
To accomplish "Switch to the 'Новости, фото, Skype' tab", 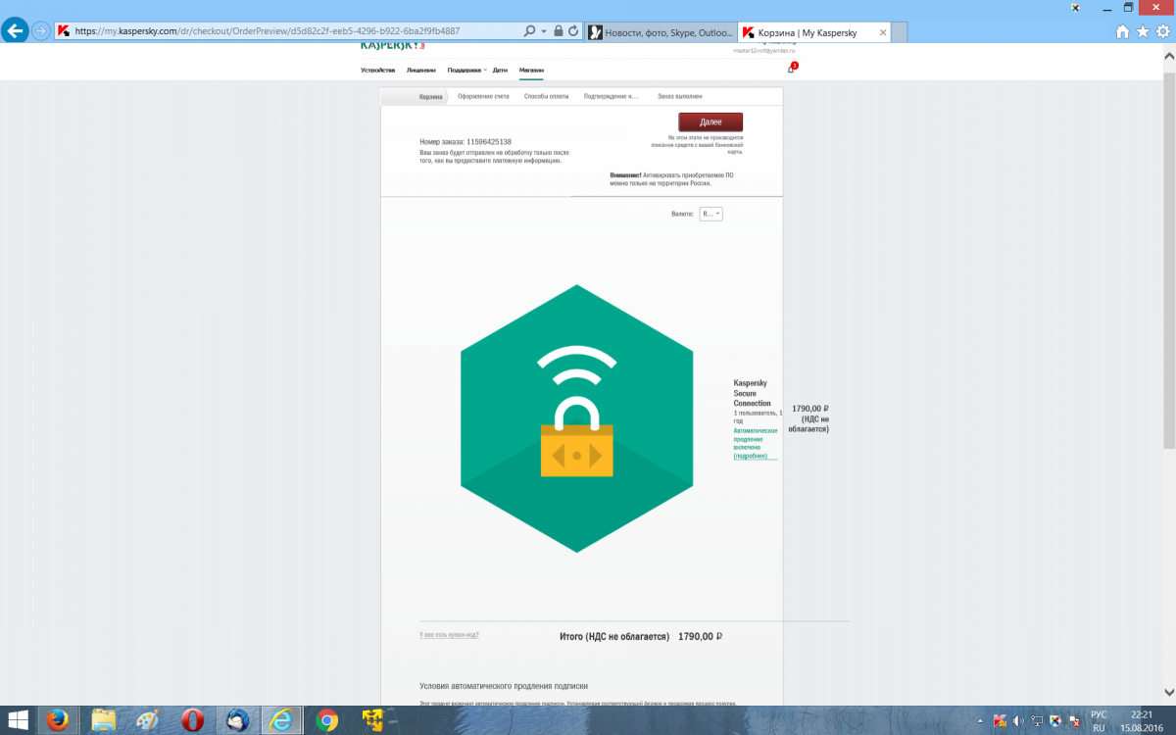I will click(660, 32).
